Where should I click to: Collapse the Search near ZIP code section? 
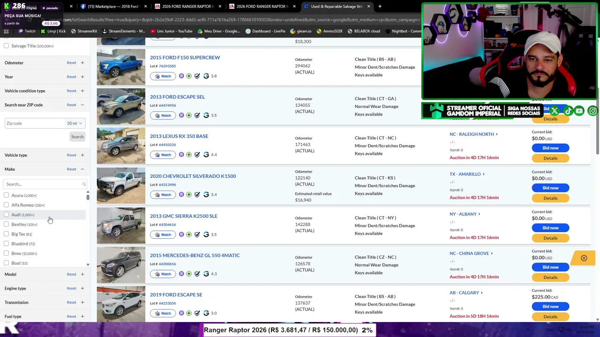pos(82,105)
